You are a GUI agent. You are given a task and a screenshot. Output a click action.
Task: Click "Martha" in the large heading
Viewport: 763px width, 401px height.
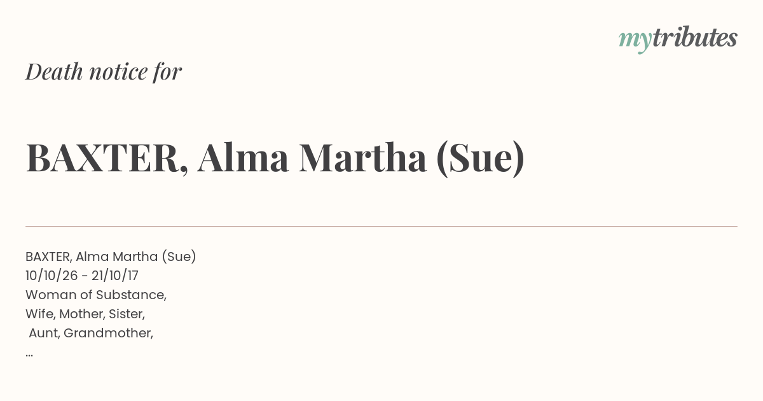[362, 158]
